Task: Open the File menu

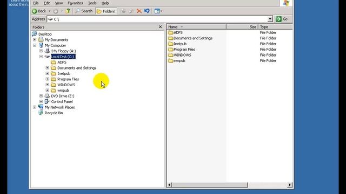Action: [36, 3]
